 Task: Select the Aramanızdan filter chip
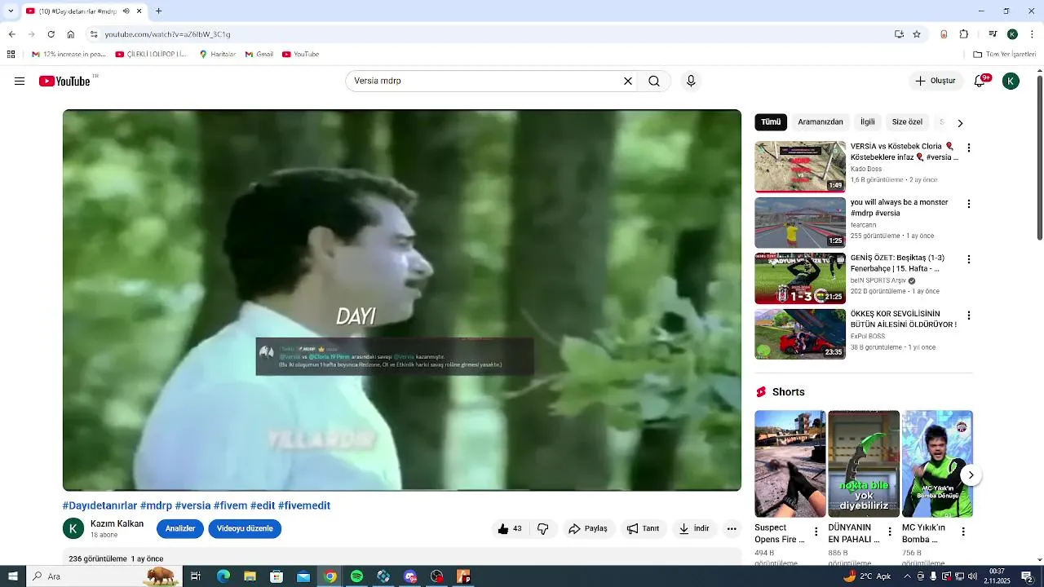point(821,121)
